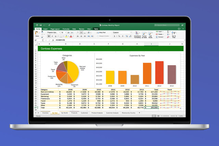Click the decrease decimal places icon
The height and width of the screenshot is (146, 219).
tap(130, 36)
